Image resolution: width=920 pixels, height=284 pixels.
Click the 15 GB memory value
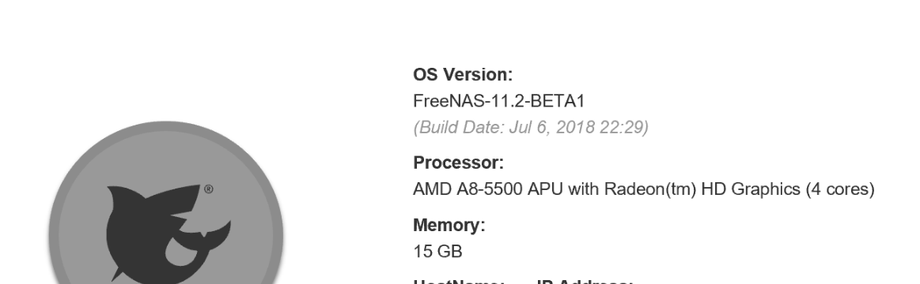tap(437, 252)
